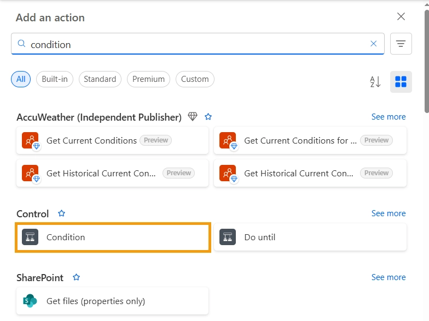Expand Control group via See more
Viewport: 429px width, 321px height.
389,213
